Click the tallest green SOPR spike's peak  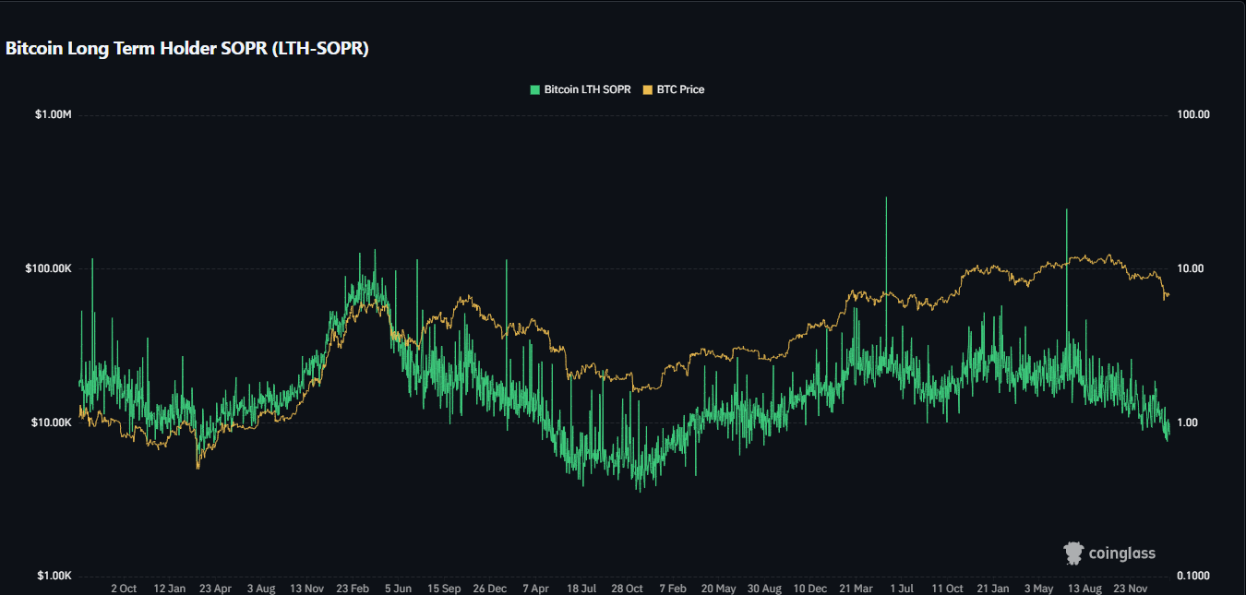pos(886,197)
